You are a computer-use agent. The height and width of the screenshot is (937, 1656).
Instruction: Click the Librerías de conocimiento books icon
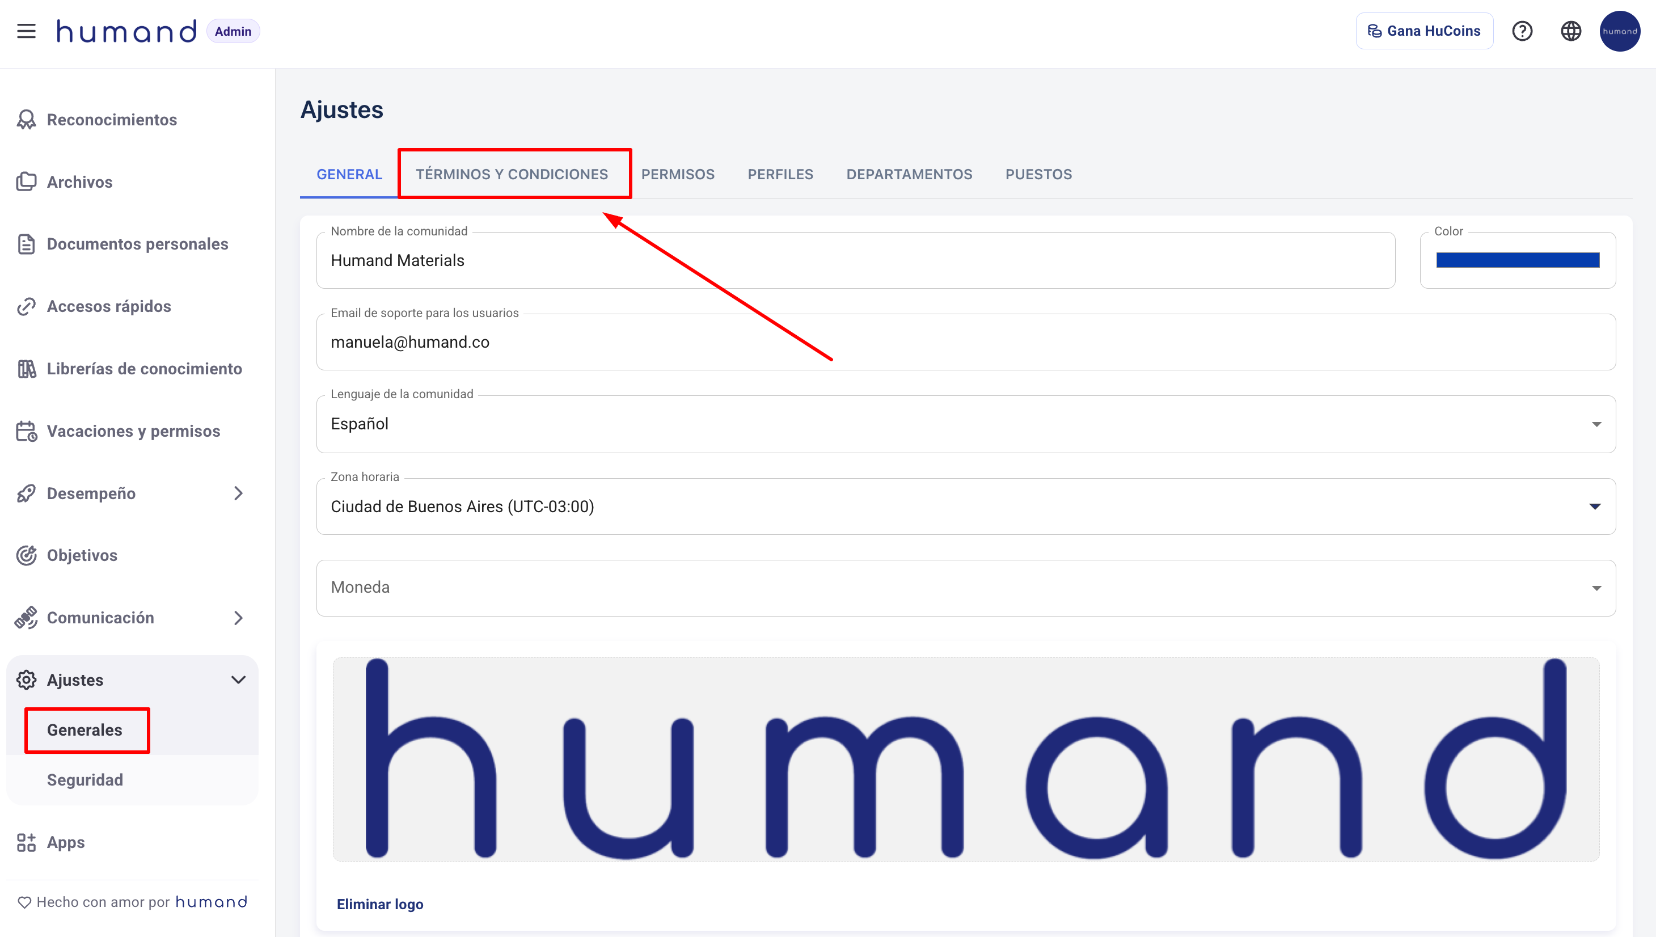click(27, 369)
